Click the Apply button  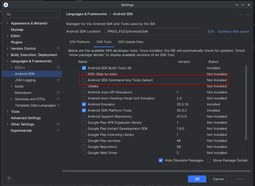tap(240, 179)
